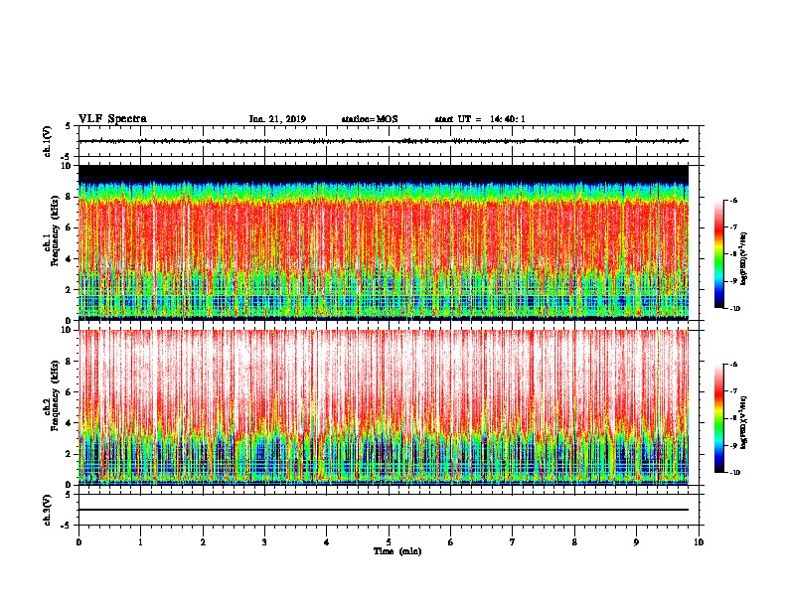Click time axis tick label "10"

click(x=699, y=542)
